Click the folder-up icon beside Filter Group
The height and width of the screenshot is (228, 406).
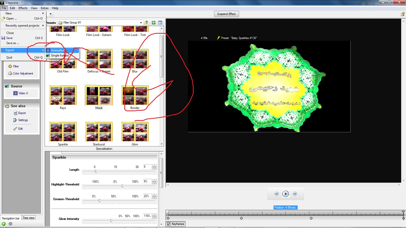click(x=146, y=23)
